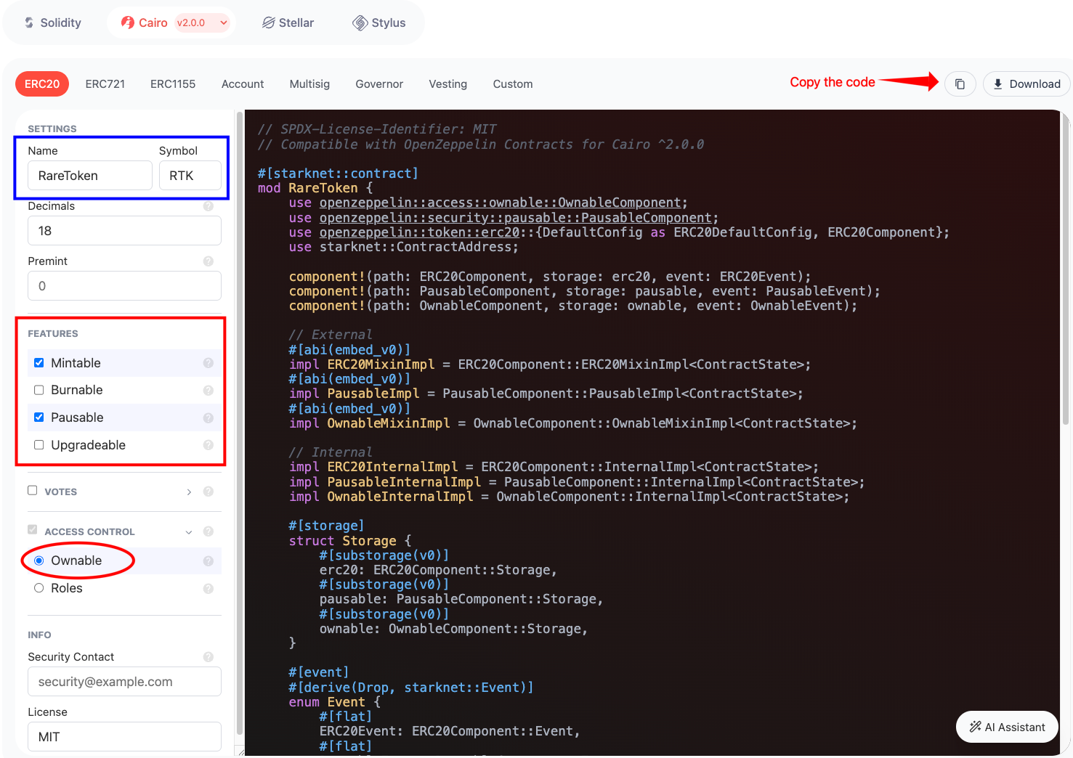
Task: Click the help icon beside Security Contact
Action: coord(208,656)
